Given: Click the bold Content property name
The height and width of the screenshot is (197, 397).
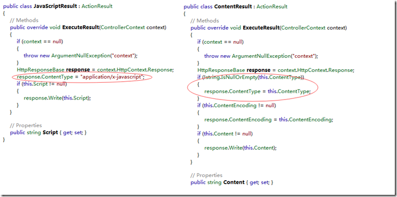Looking at the screenshot, I should (x=234, y=182).
